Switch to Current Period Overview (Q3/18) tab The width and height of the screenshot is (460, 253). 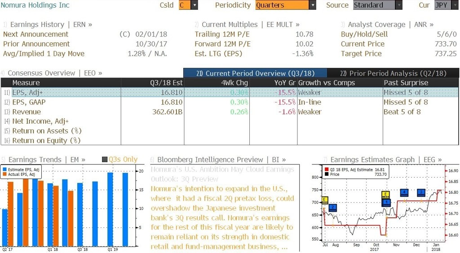tap(255, 73)
